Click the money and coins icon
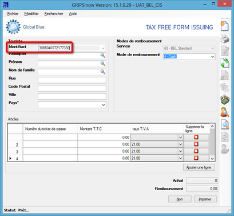The width and height of the screenshot is (234, 216). 225,100
